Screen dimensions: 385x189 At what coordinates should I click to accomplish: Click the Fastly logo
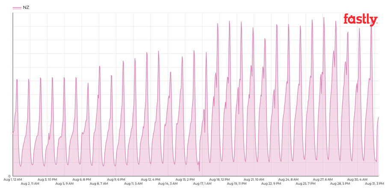[x=361, y=20]
